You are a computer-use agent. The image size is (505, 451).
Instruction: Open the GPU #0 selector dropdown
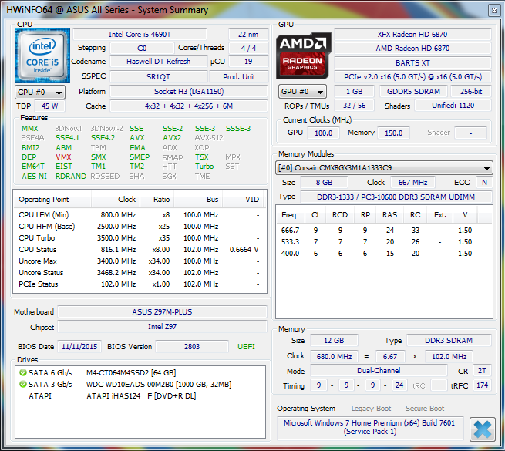(x=302, y=92)
